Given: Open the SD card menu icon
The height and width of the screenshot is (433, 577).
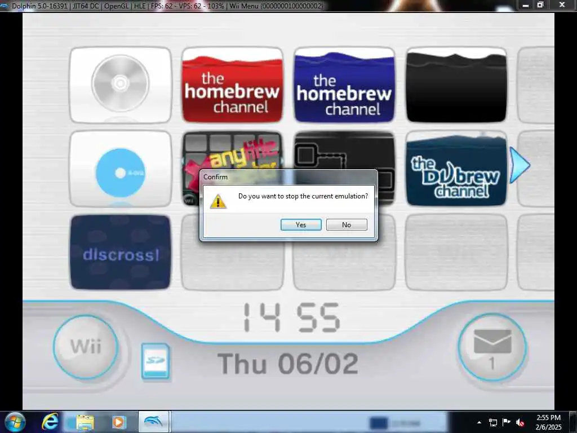Looking at the screenshot, I should click(x=156, y=361).
